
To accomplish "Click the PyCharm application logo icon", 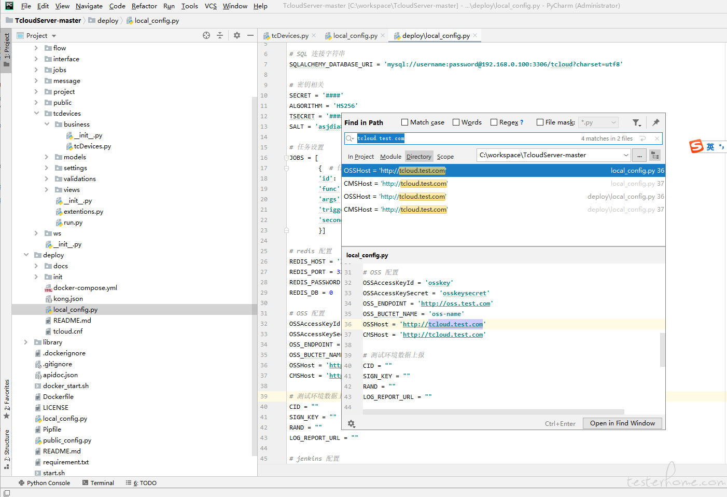I will [x=9, y=6].
